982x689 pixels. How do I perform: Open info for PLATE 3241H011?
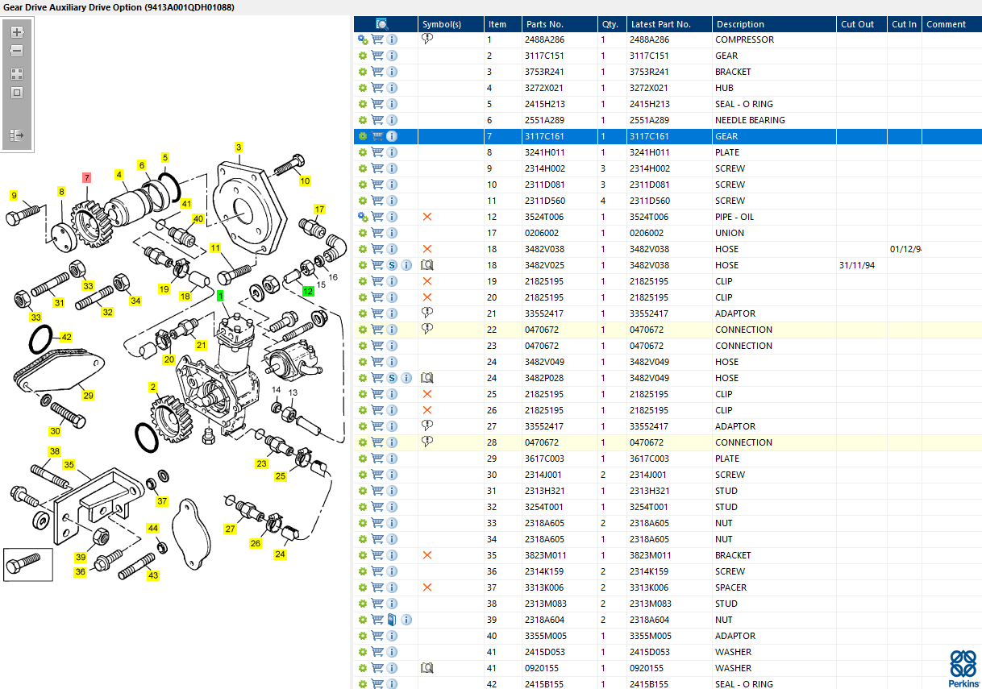(392, 152)
